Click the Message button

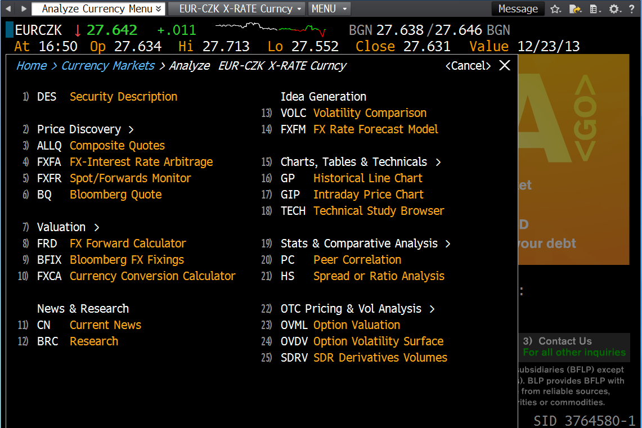click(x=518, y=8)
